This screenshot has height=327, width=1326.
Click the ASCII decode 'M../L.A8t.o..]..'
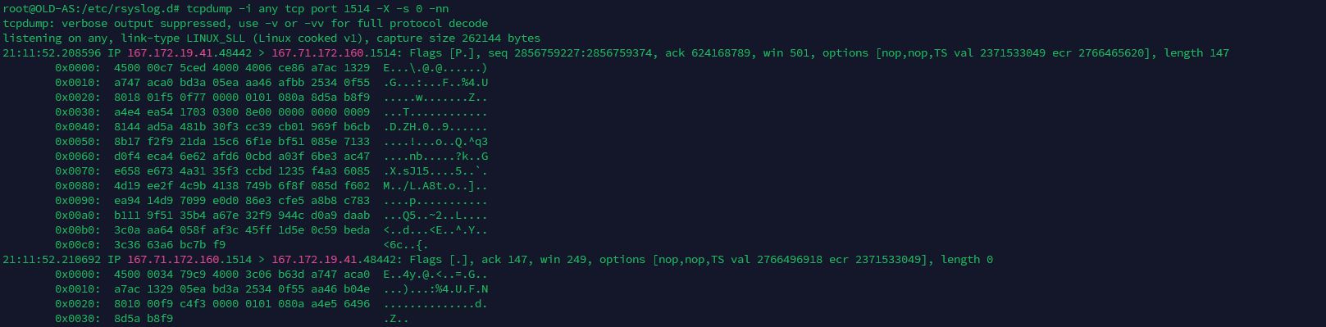click(x=435, y=185)
